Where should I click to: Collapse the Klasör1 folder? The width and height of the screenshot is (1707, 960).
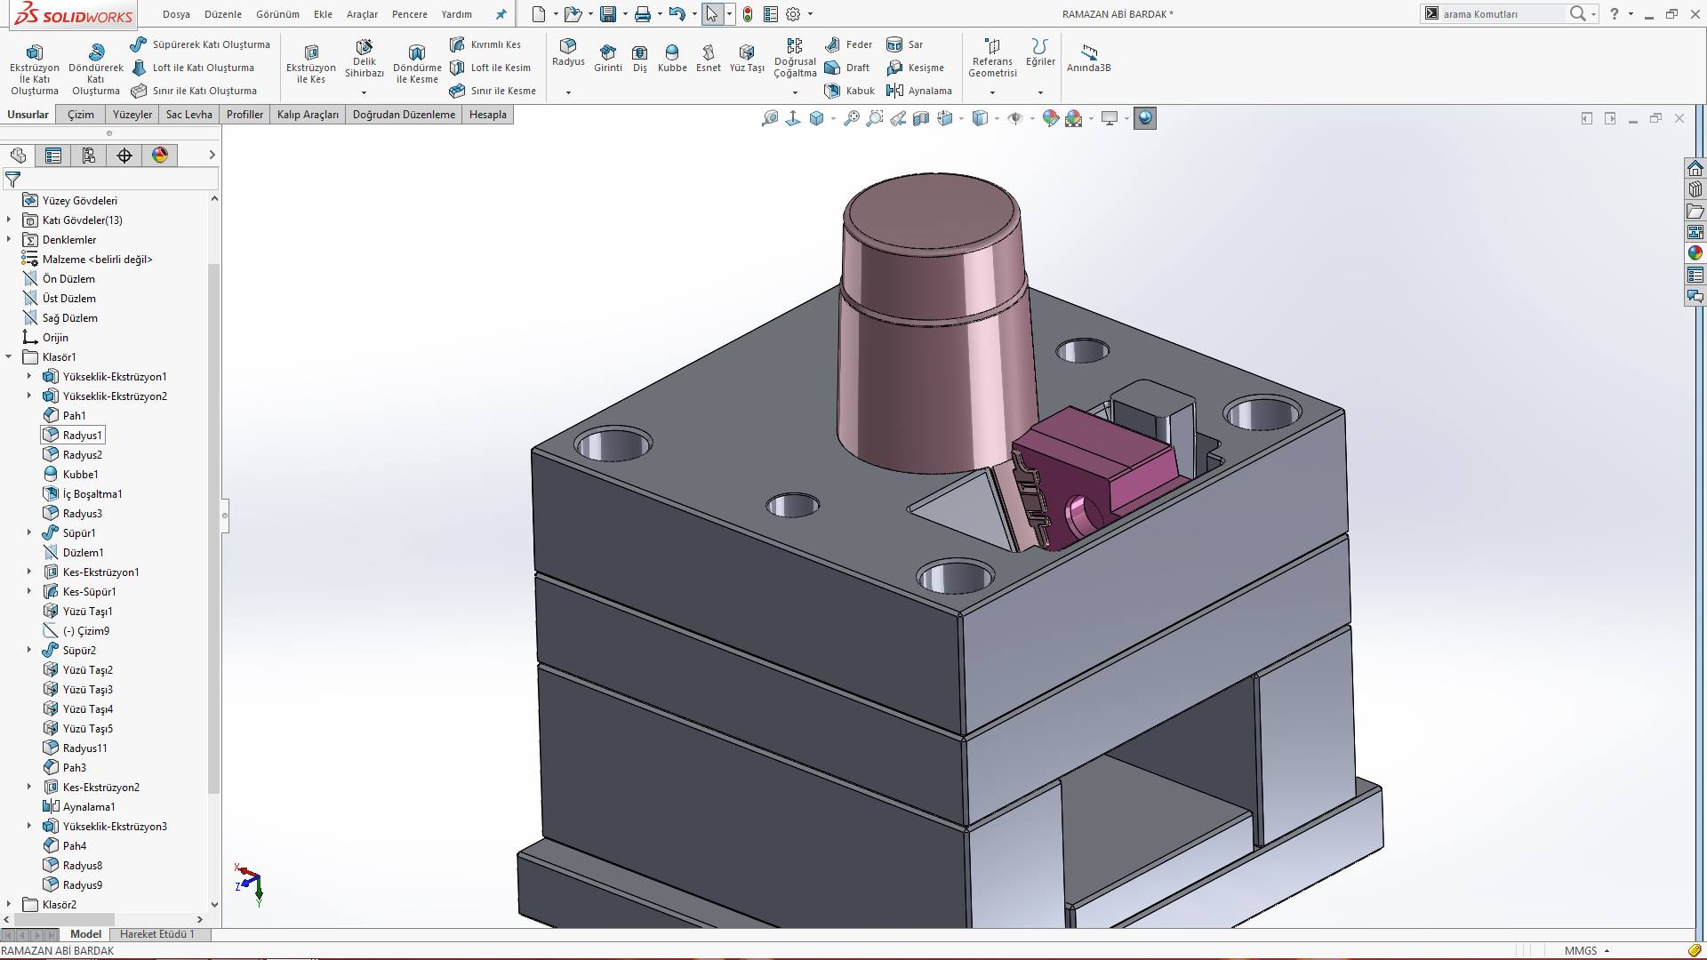pyautogui.click(x=9, y=356)
